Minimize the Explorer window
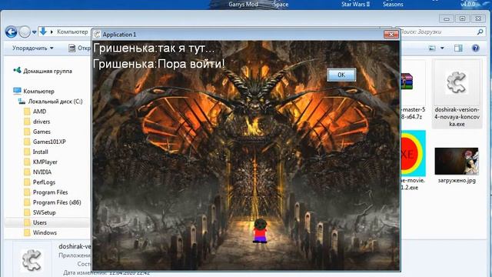This screenshot has height=277, width=492. (x=446, y=18)
